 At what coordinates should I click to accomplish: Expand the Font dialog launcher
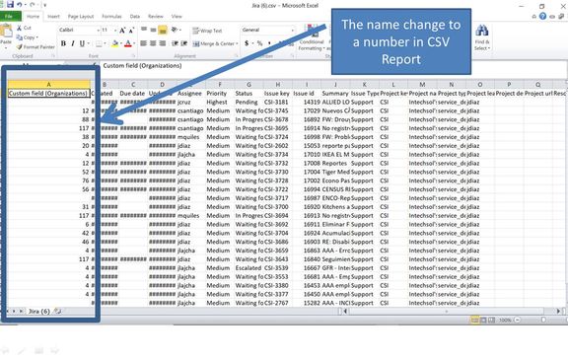click(133, 56)
